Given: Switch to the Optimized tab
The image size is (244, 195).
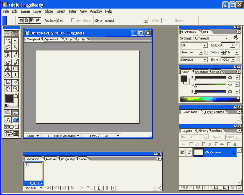Looking at the screenshot, I should point(51,40).
